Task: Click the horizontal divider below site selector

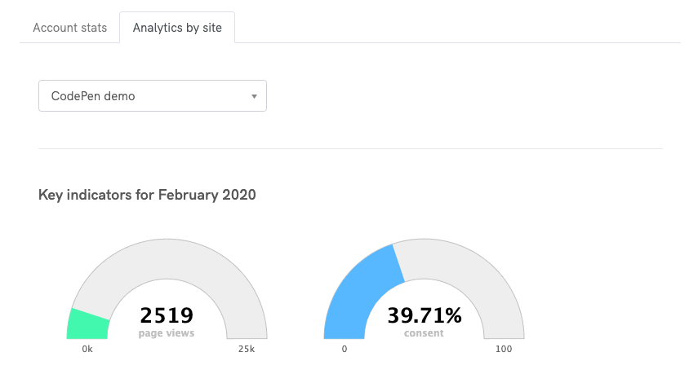Action: (350, 148)
